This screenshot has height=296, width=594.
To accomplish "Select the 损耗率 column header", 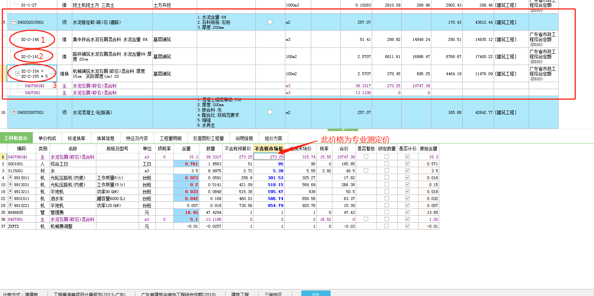I will 164,149.
